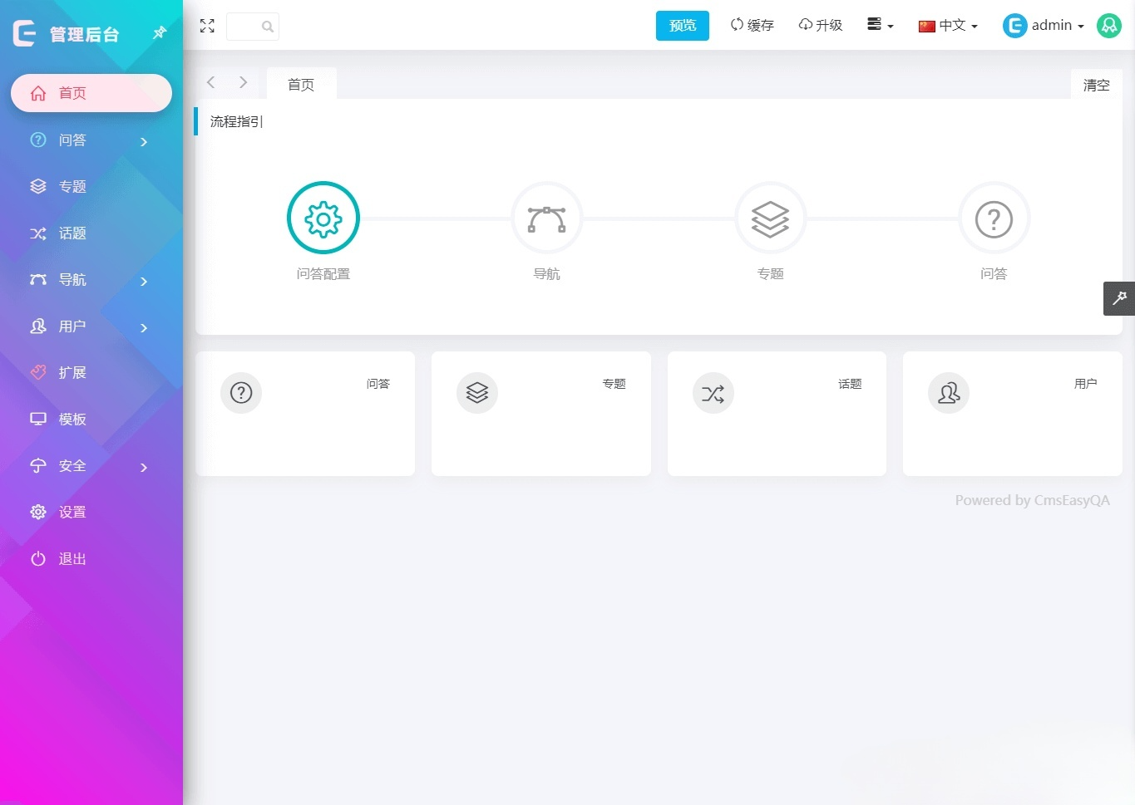Click the 清空 link to clear tabs
The height and width of the screenshot is (805, 1135).
click(x=1095, y=85)
